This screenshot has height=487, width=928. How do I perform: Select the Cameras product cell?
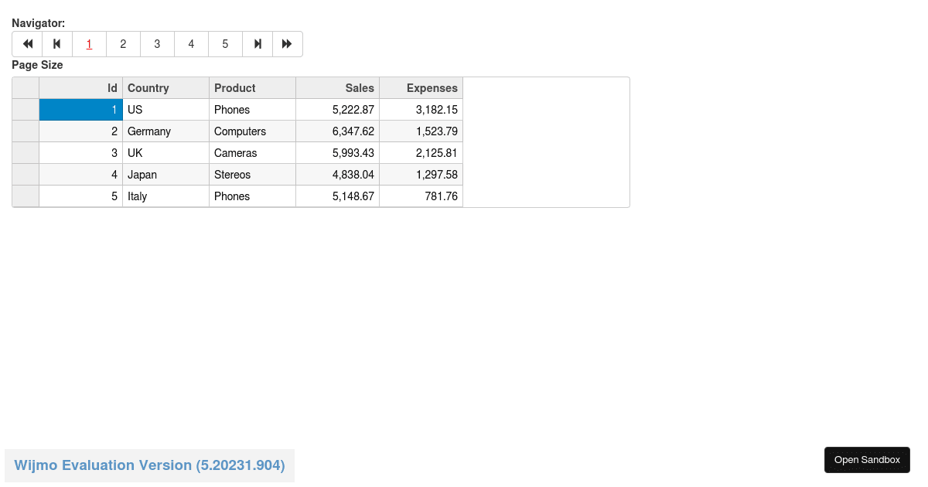point(252,153)
